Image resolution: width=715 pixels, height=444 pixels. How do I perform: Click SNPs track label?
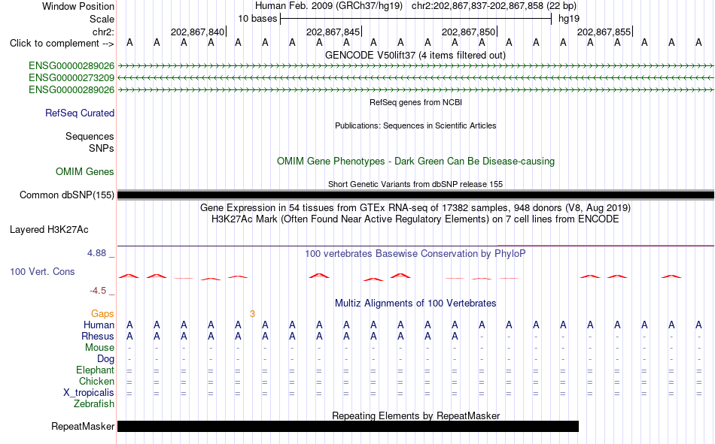pos(102,148)
